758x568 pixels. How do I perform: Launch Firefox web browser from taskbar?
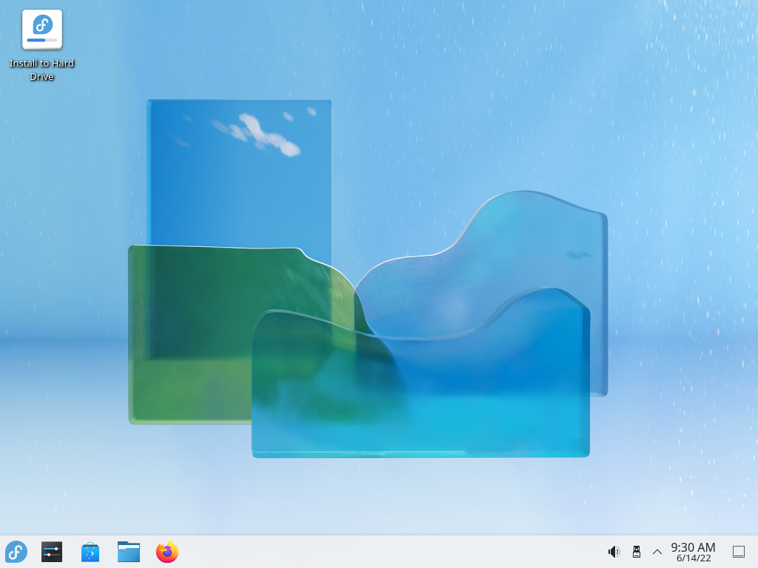[x=167, y=552]
